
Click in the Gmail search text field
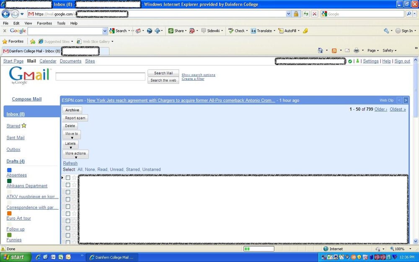(x=101, y=76)
